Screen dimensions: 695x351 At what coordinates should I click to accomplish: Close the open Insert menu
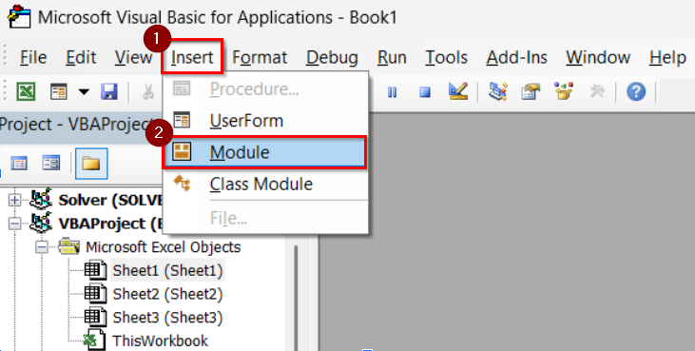point(192,57)
